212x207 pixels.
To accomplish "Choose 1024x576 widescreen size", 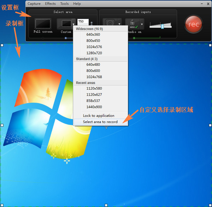I will coord(100,47).
